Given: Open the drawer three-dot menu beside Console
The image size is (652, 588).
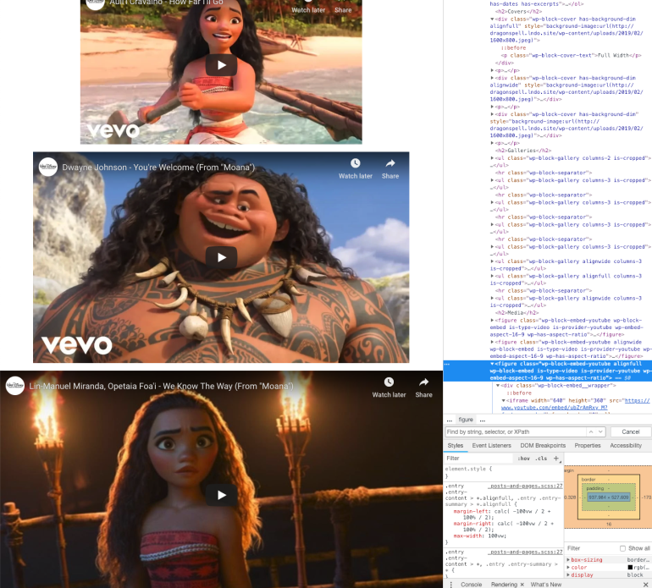Looking at the screenshot, I should pos(450,585).
